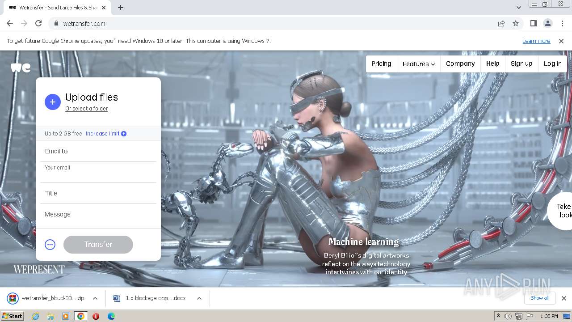Image resolution: width=572 pixels, height=322 pixels.
Task: Open Opera browser taskbar icon
Action: tap(96, 316)
